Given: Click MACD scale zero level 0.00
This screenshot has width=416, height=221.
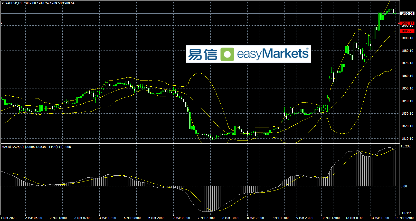Looking at the screenshot, I should click(x=404, y=186).
